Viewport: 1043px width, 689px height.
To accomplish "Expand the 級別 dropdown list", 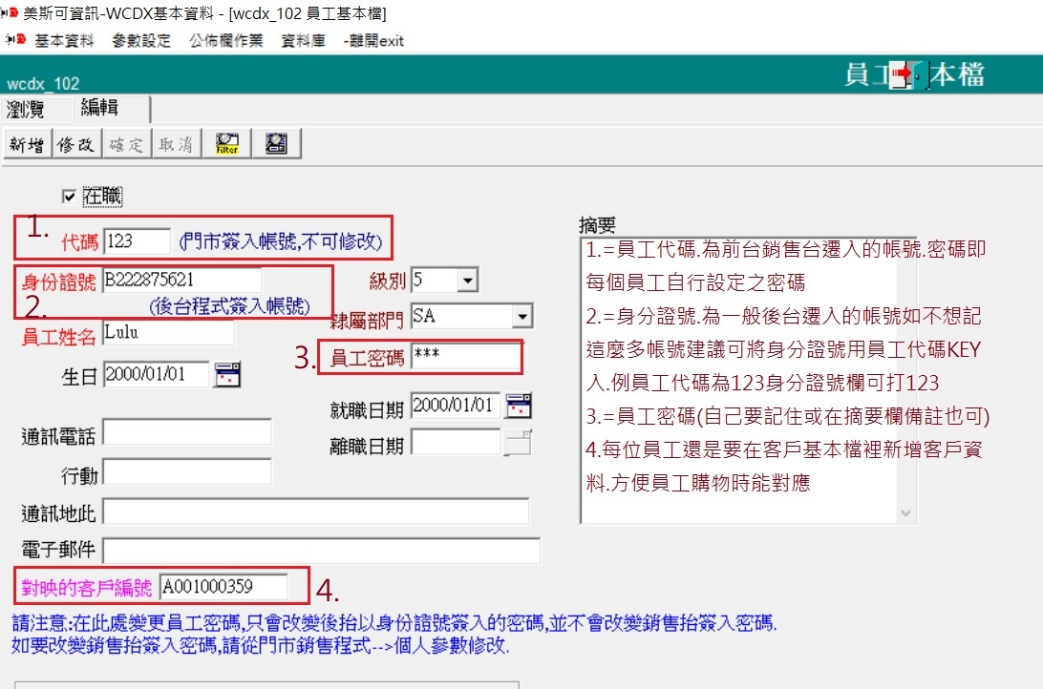I will point(466,281).
